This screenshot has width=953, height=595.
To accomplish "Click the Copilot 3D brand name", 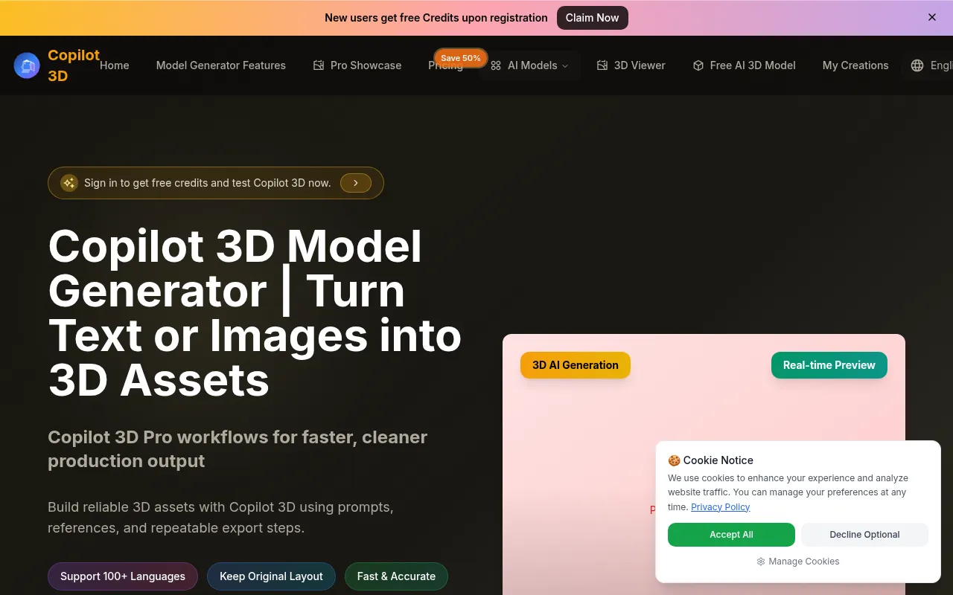I will [74, 65].
